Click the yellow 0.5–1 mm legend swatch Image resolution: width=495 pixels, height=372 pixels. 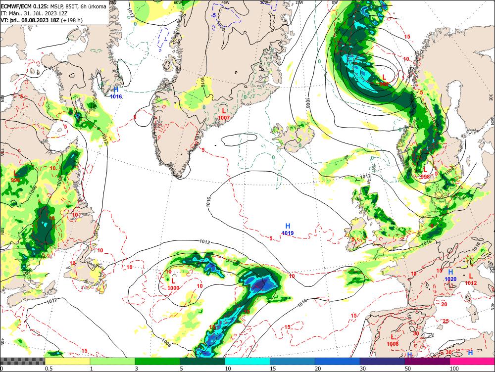[x=67, y=361]
